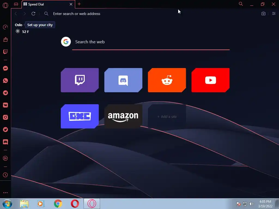Open VK in the sidebar
Image resolution: width=279 pixels, height=209 pixels.
click(x=5, y=105)
